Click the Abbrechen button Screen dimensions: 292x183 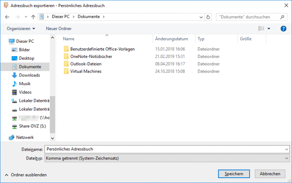pyautogui.click(x=270, y=174)
